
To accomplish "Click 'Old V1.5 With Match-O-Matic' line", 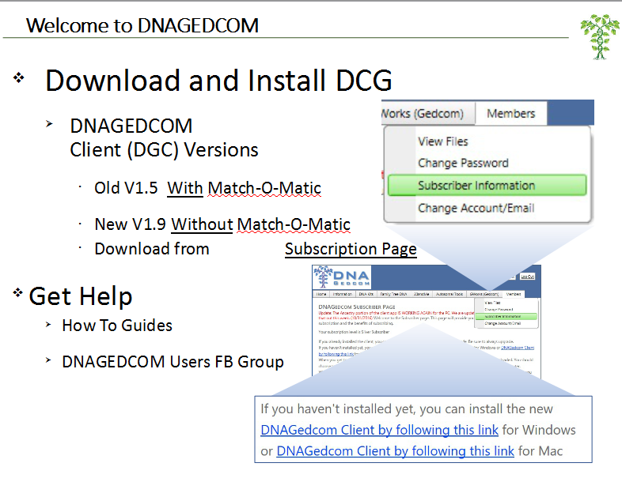I will tap(207, 188).
